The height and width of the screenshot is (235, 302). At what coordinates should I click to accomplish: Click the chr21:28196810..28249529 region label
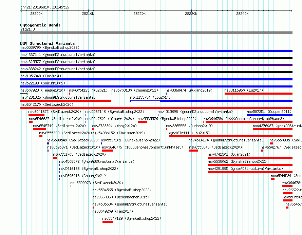(x=45, y=7)
